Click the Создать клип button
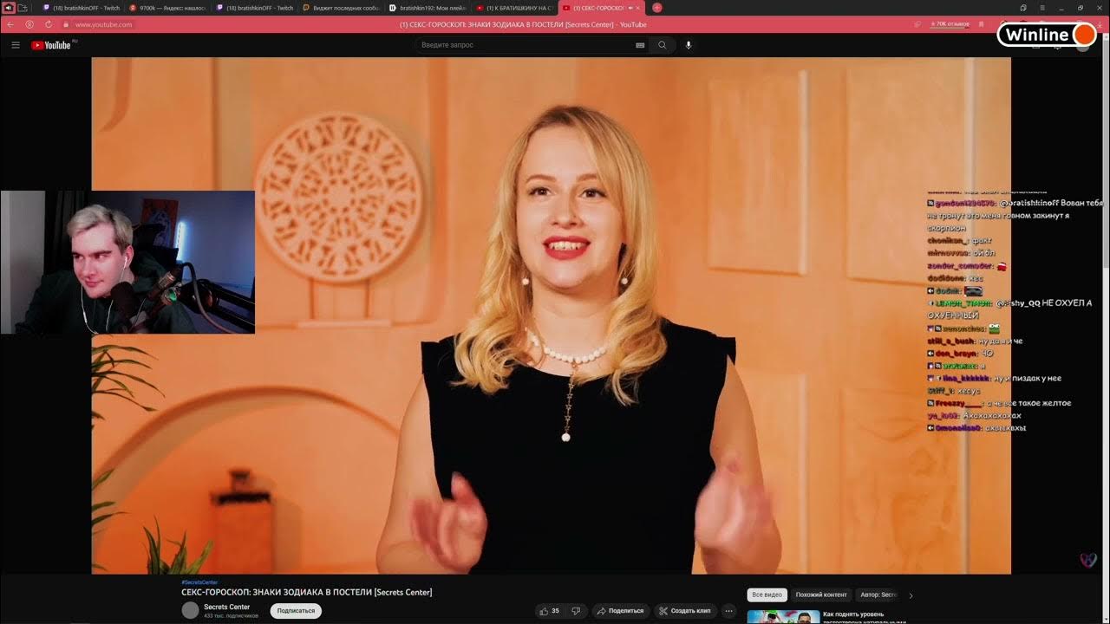 685,611
